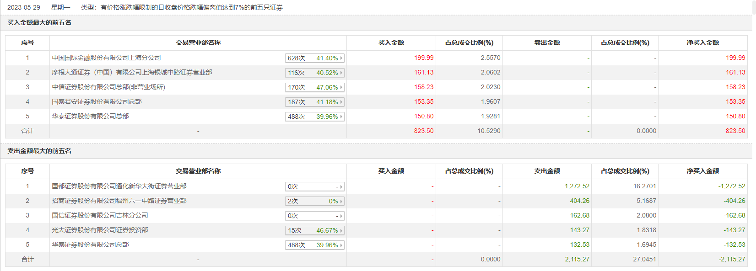Click the 卖出金额最大的前五名 section heading
Viewport: 756px width, 271px height.
pyautogui.click(x=39, y=151)
